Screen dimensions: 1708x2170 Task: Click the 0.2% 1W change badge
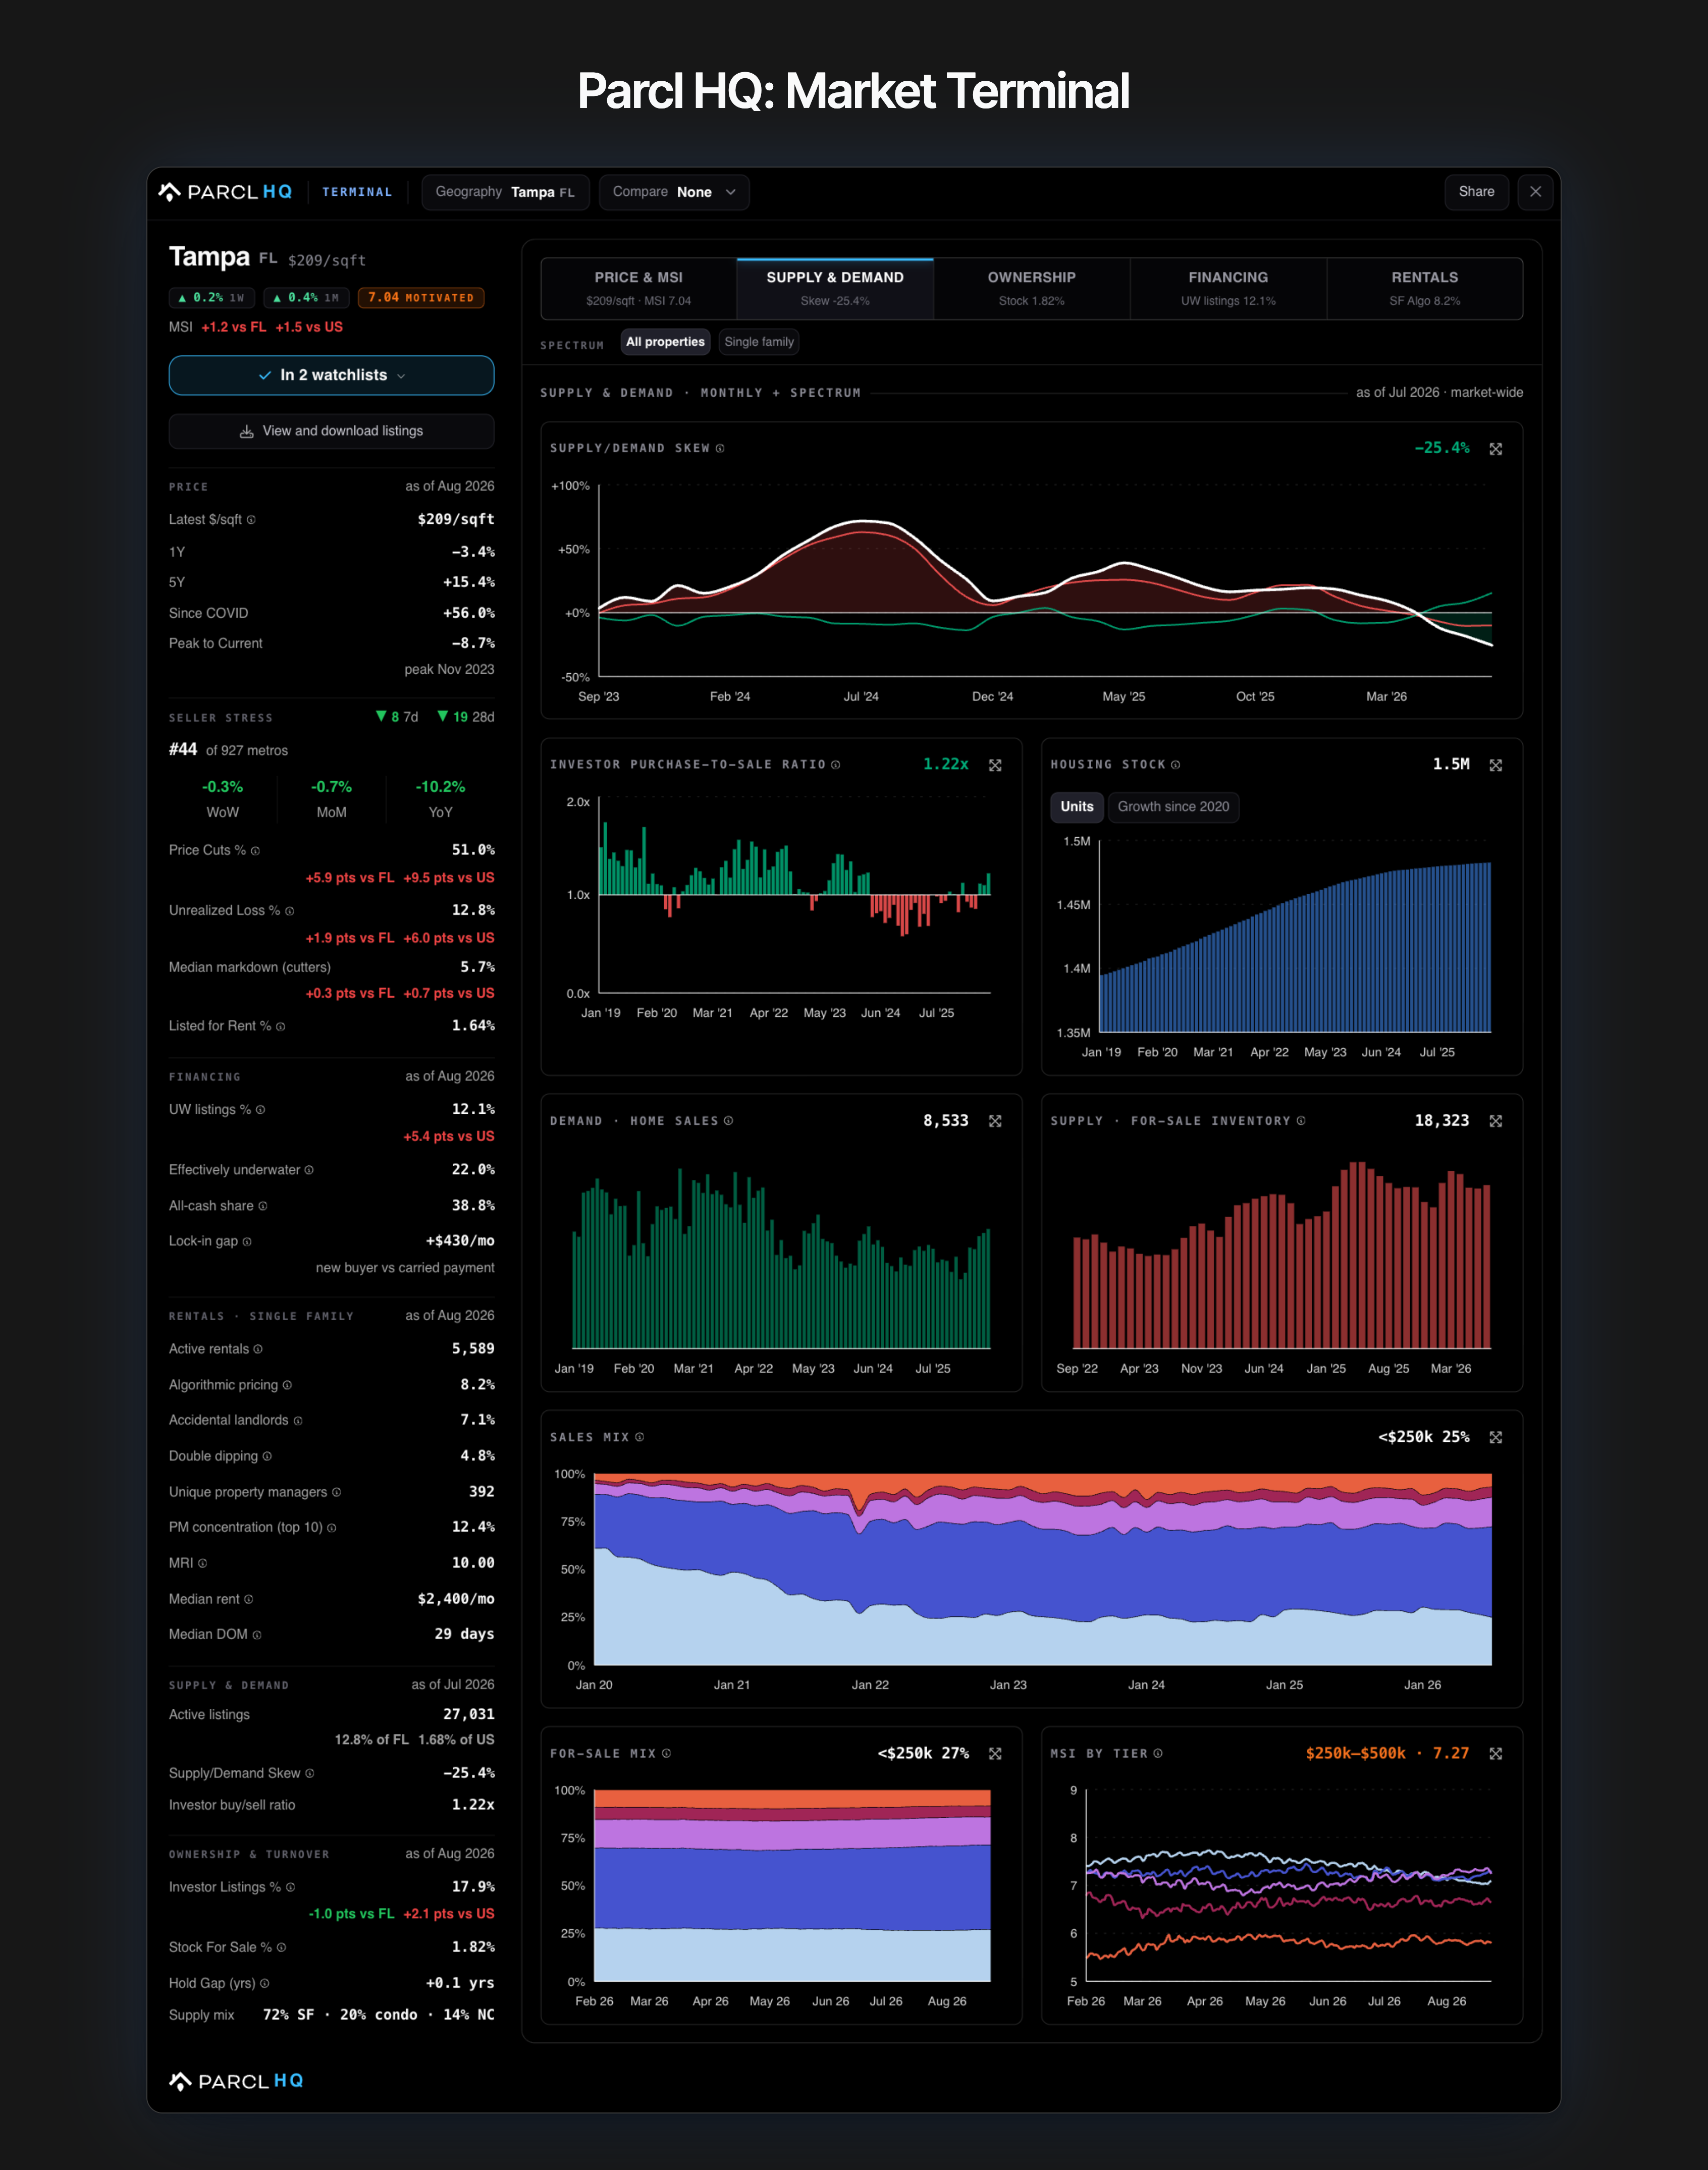(x=211, y=298)
